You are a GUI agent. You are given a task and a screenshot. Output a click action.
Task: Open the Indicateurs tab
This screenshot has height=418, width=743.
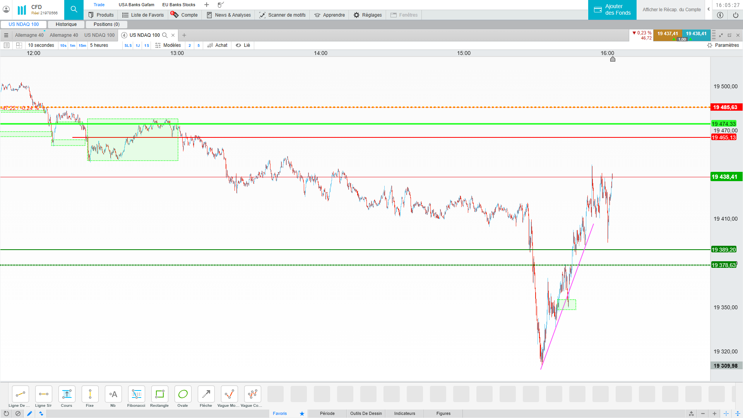[404, 413]
